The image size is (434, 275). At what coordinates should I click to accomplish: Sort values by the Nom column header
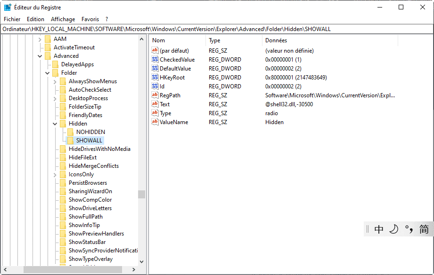click(159, 40)
